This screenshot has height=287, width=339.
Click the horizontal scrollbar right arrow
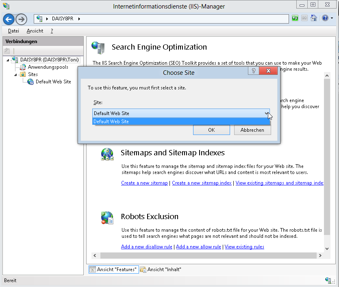coord(320,255)
